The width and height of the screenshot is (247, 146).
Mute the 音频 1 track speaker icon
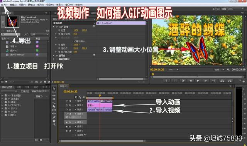67,122
